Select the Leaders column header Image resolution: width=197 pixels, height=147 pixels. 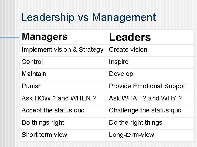(130, 37)
